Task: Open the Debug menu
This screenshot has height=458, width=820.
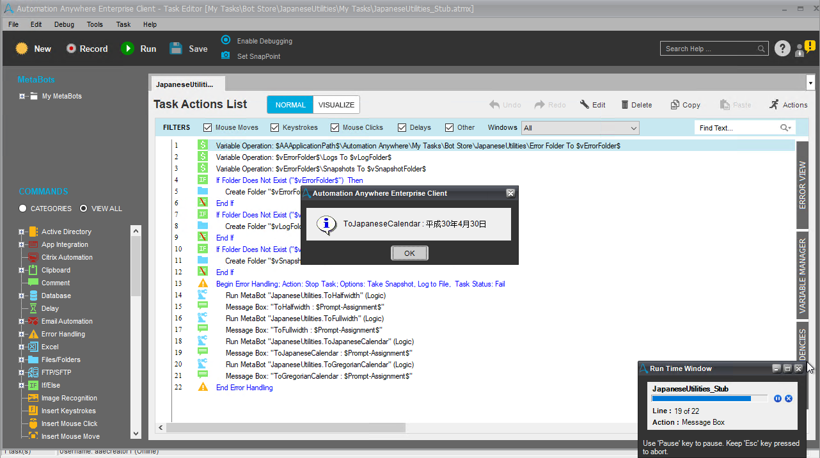Action: [64, 24]
